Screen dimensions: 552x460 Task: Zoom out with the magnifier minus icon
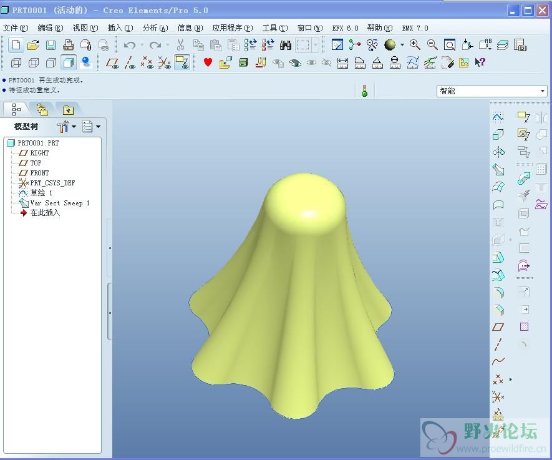coord(432,45)
